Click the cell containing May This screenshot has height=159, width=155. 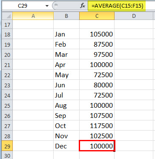(x=66, y=75)
